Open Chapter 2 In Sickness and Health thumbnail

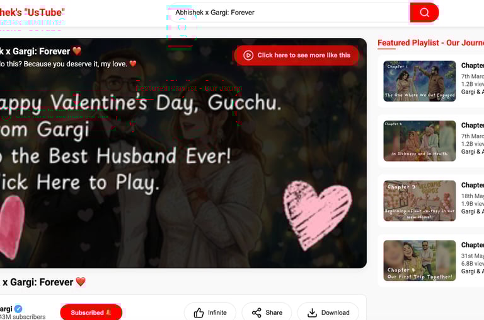(420, 141)
